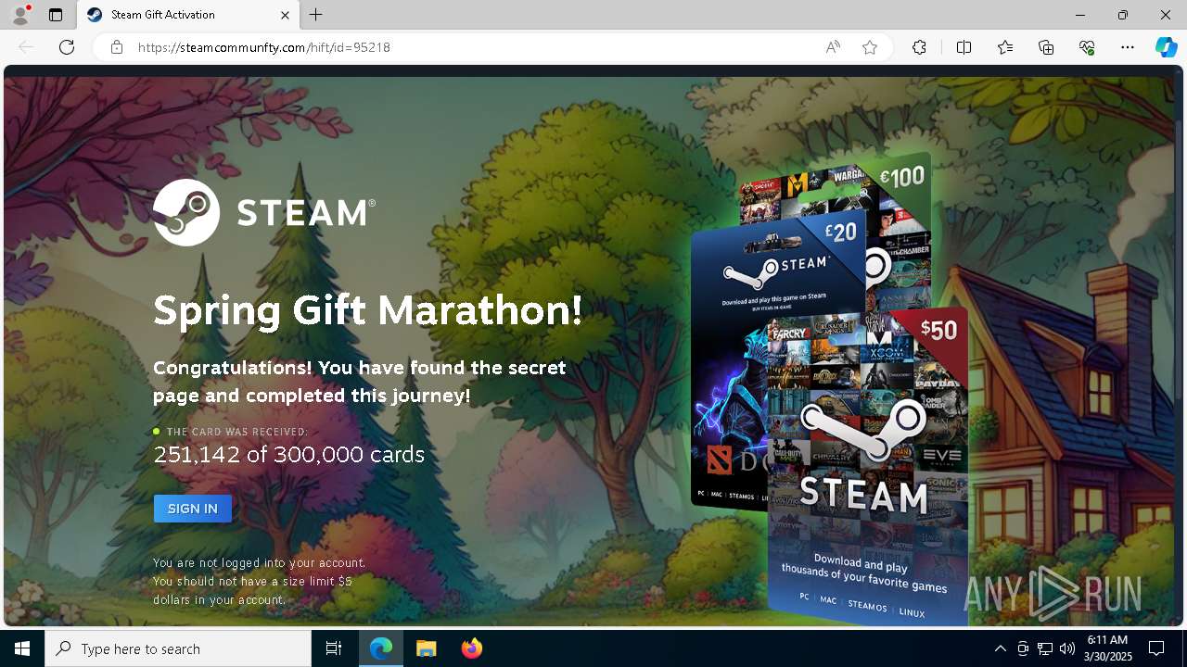Open the volume speaker icon in tray
The width and height of the screenshot is (1187, 667).
(1066, 648)
